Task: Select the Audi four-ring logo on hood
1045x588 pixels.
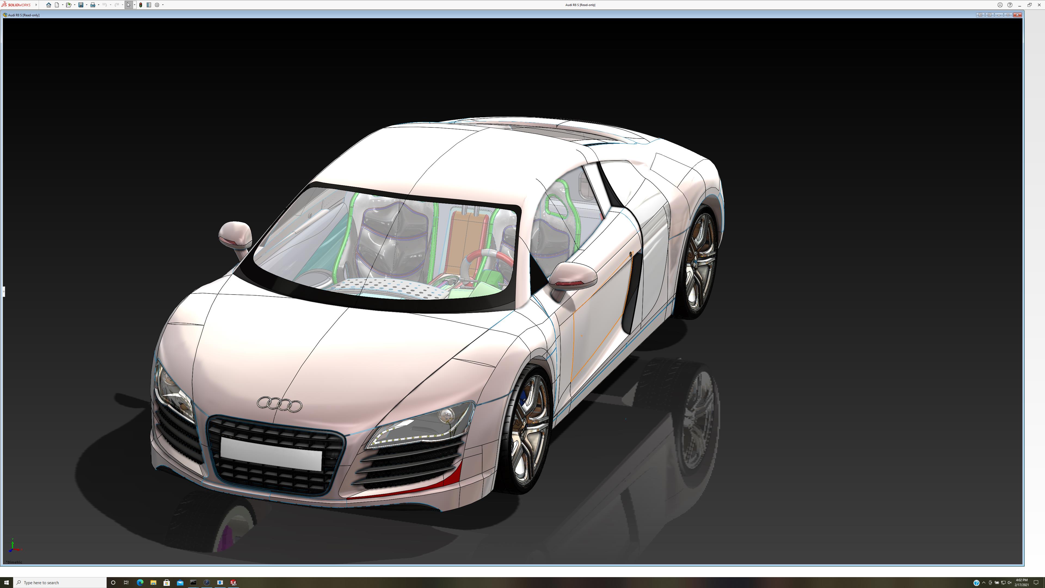Action: 279,404
